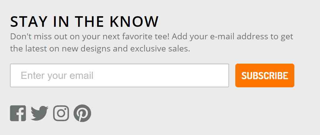Screen dimensions: 320x135
Task: Submit the newsletter form with Subscribe
Action: 265,75
